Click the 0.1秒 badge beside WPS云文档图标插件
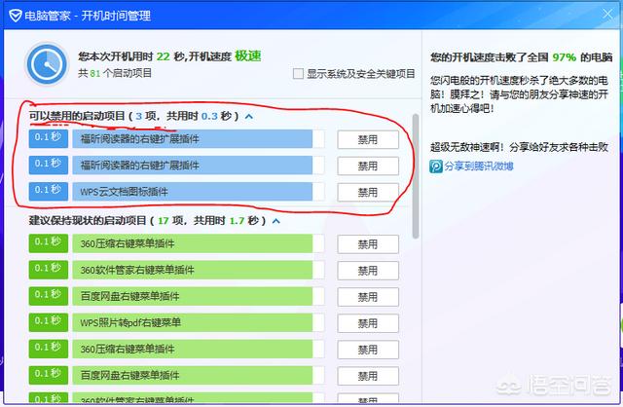Viewport: 623px width, 407px height. (x=48, y=191)
